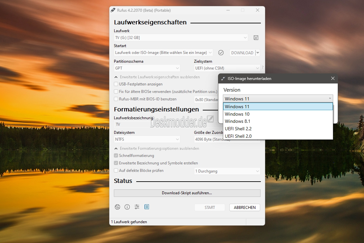
Task: Click the ABBRECHEN button
Action: coord(245,207)
